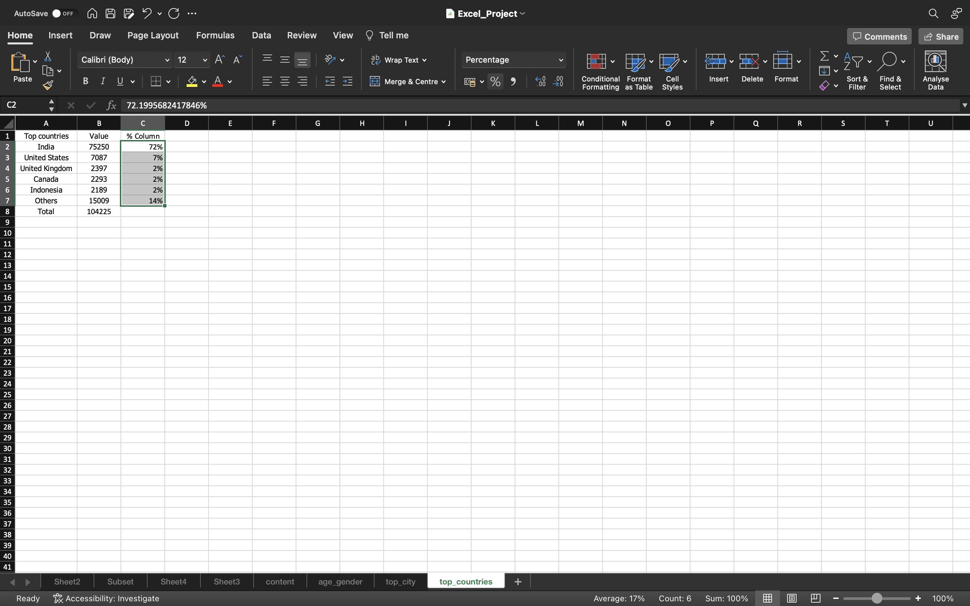Click Increase Indent icon
The height and width of the screenshot is (606, 970).
point(348,82)
